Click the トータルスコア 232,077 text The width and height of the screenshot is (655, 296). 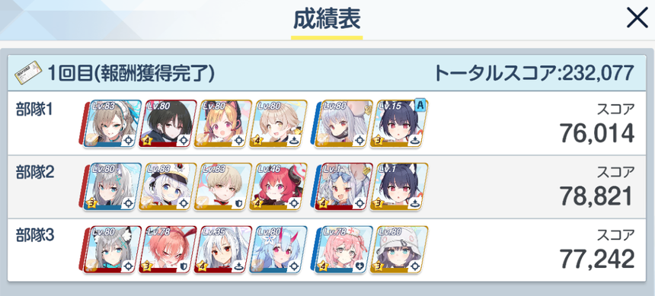tap(534, 74)
